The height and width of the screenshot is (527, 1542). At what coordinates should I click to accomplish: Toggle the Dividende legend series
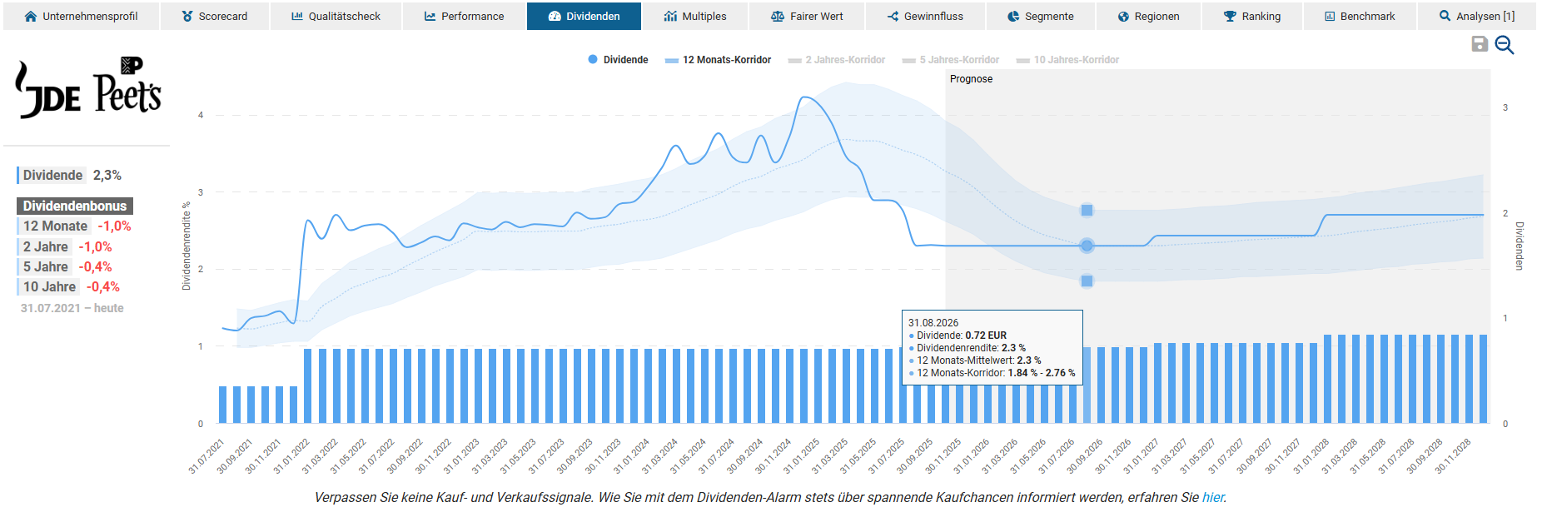point(618,60)
